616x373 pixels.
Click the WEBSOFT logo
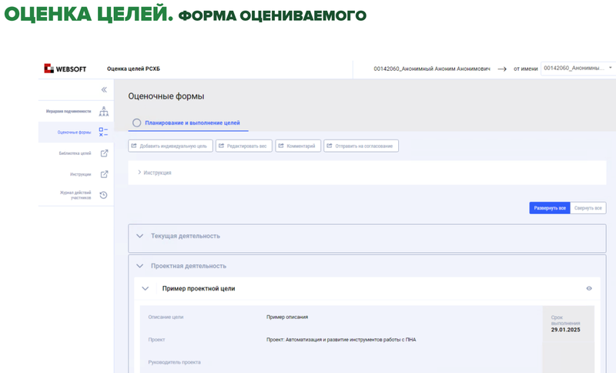(65, 69)
